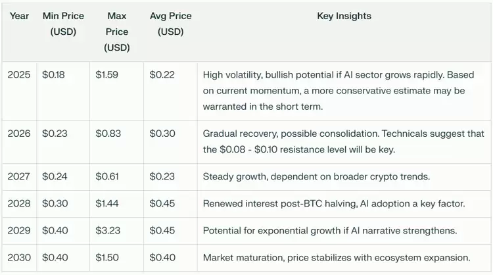Click the 'Market maturation' insight text
Screen dimensions: 493x275
click(337, 258)
